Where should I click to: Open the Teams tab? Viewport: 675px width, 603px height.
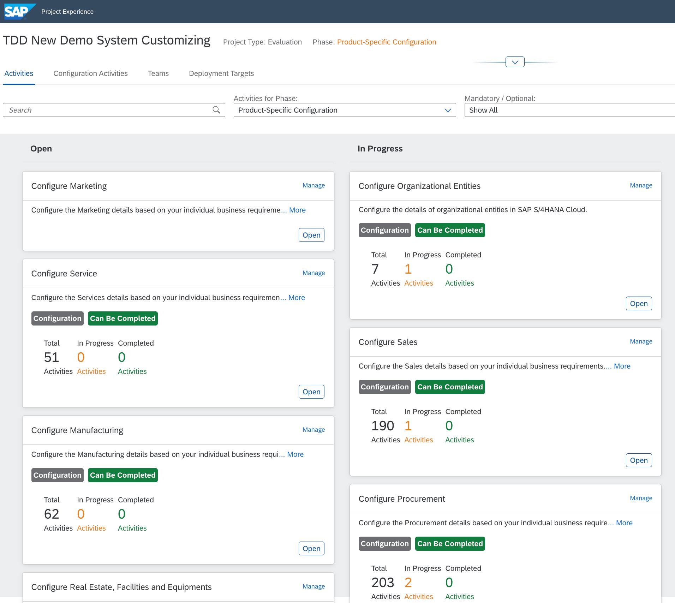pyautogui.click(x=158, y=73)
